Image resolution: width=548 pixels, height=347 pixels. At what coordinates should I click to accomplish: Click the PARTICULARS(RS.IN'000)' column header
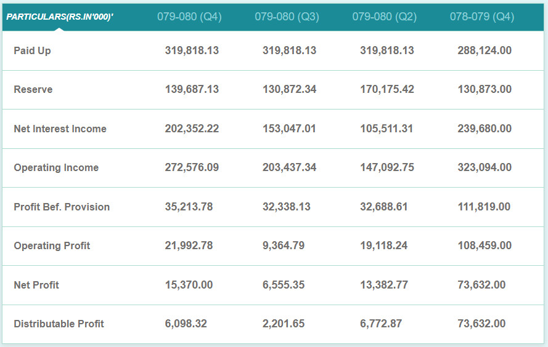pos(60,17)
